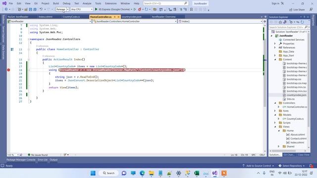The height and width of the screenshot is (178, 317).
Task: Toggle pin on HomeController.cs tab
Action: pyautogui.click(x=114, y=17)
